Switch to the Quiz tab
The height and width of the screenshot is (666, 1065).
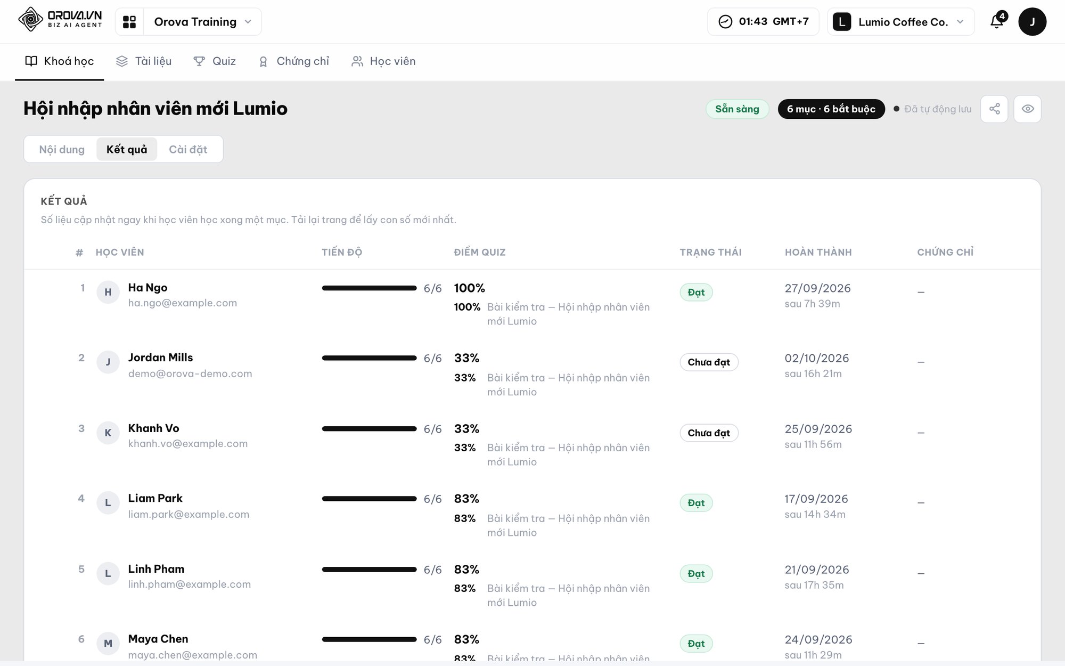coord(215,61)
